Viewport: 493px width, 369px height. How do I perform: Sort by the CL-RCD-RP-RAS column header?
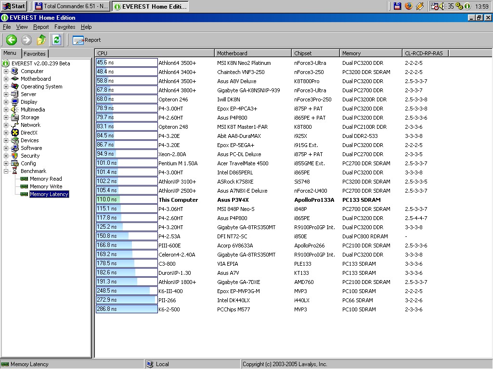[425, 53]
